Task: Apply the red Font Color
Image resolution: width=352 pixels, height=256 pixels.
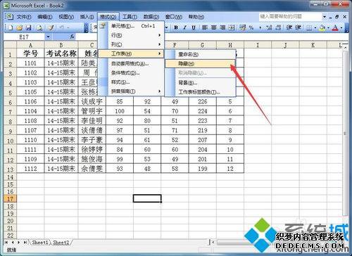Action: (x=336, y=28)
